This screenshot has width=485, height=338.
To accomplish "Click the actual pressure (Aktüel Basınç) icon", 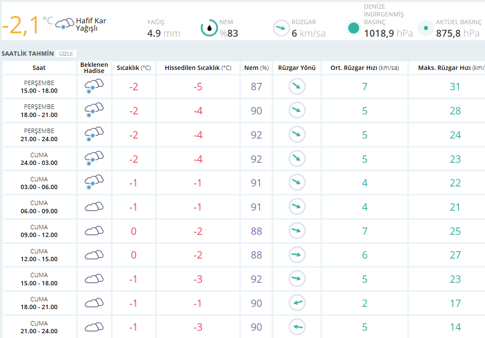I will tap(426, 28).
